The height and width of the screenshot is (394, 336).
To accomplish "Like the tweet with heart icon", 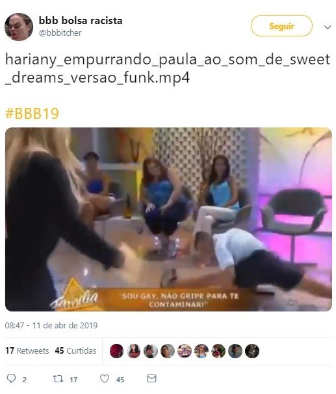I will [105, 378].
